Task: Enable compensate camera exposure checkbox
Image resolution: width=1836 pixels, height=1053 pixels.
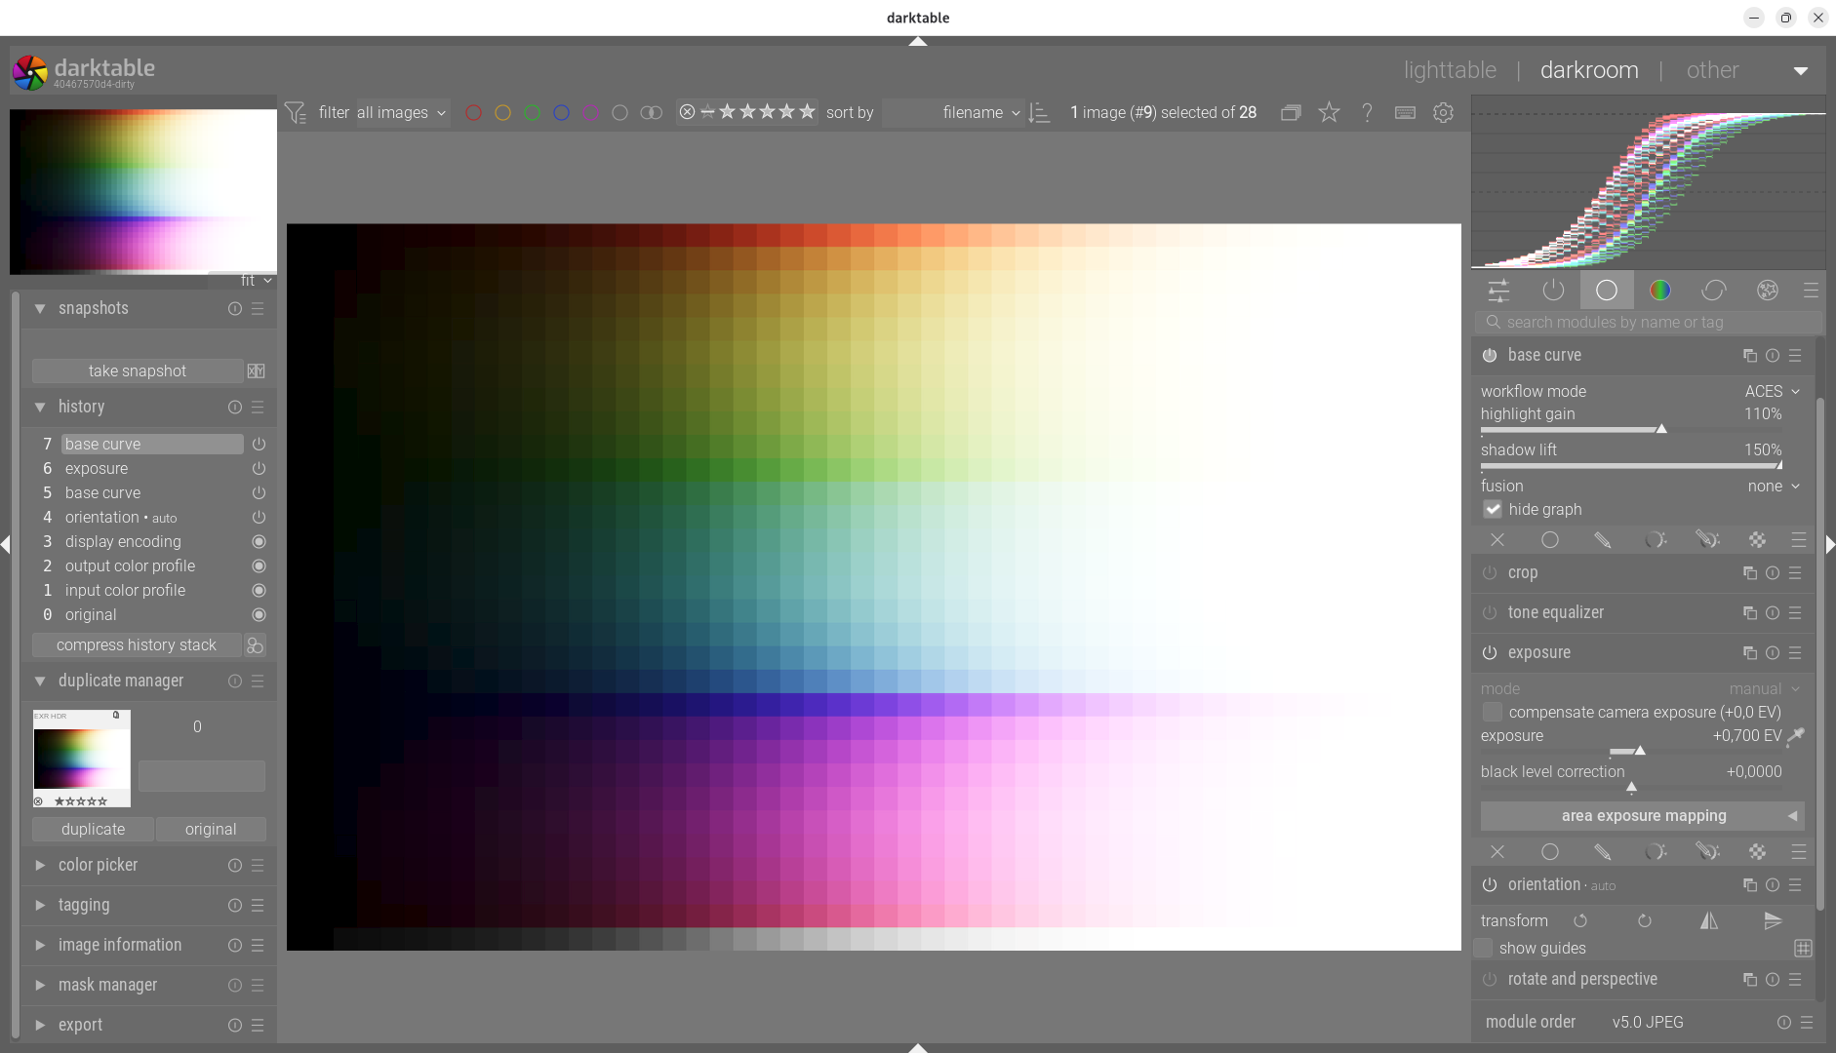Action: (x=1493, y=713)
